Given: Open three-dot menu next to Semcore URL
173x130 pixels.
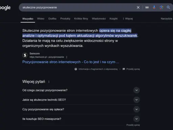Looking at the screenshot, I should (x=67, y=57).
